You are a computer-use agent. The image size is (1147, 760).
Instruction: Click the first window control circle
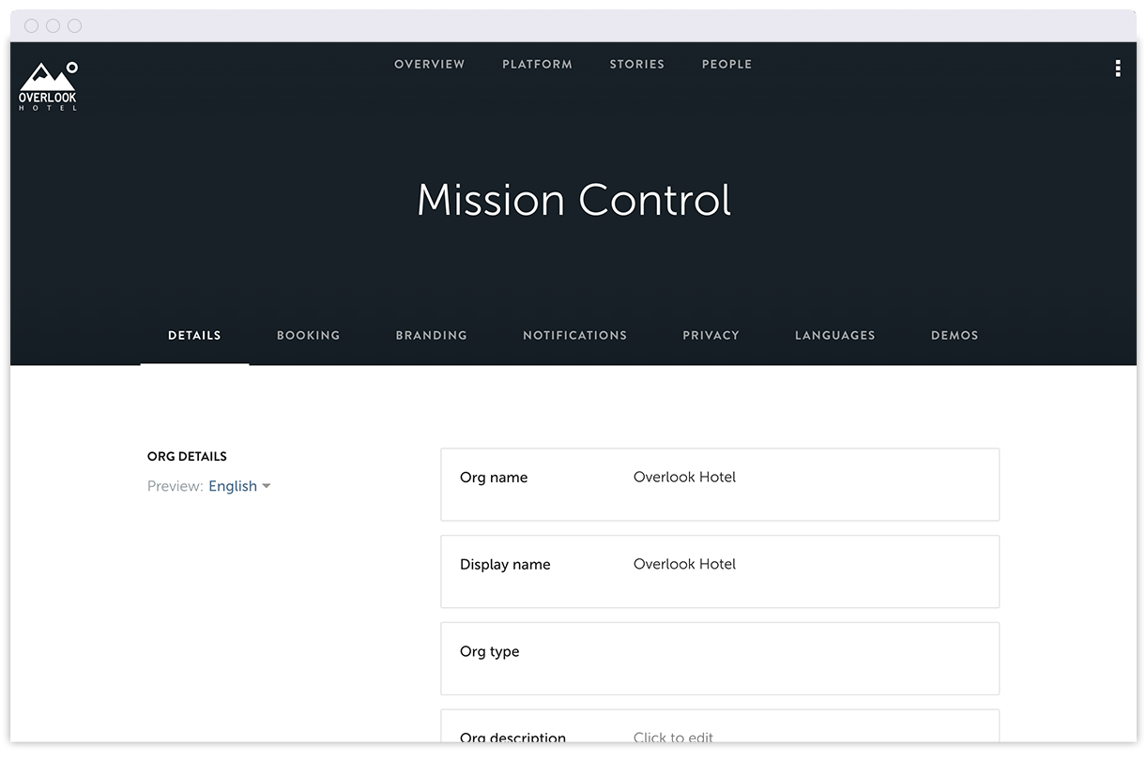coord(32,26)
